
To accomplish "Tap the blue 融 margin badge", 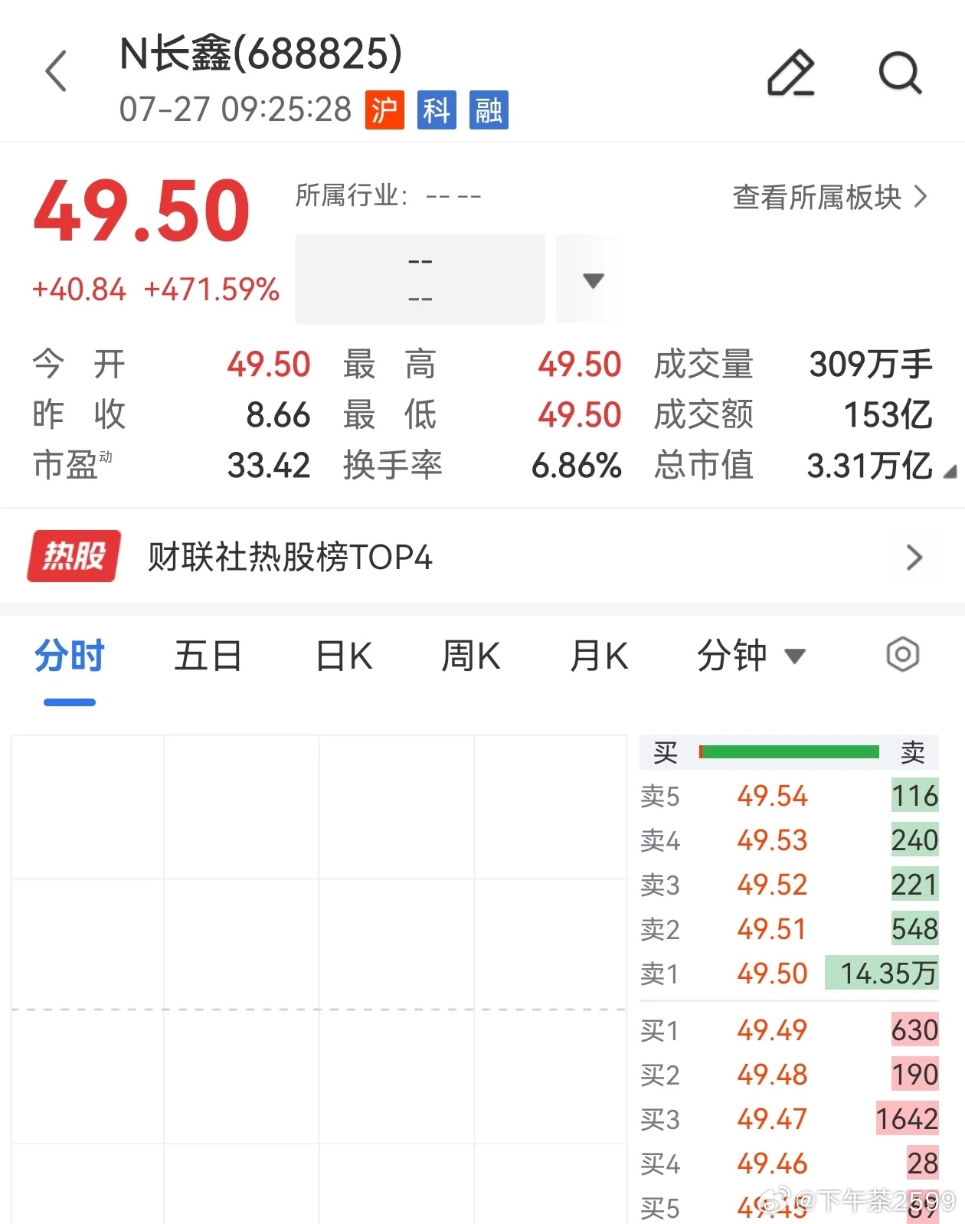I will (489, 110).
